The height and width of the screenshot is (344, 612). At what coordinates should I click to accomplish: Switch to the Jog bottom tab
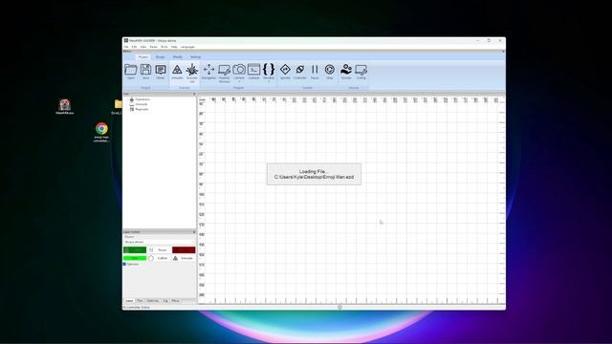coord(165,301)
